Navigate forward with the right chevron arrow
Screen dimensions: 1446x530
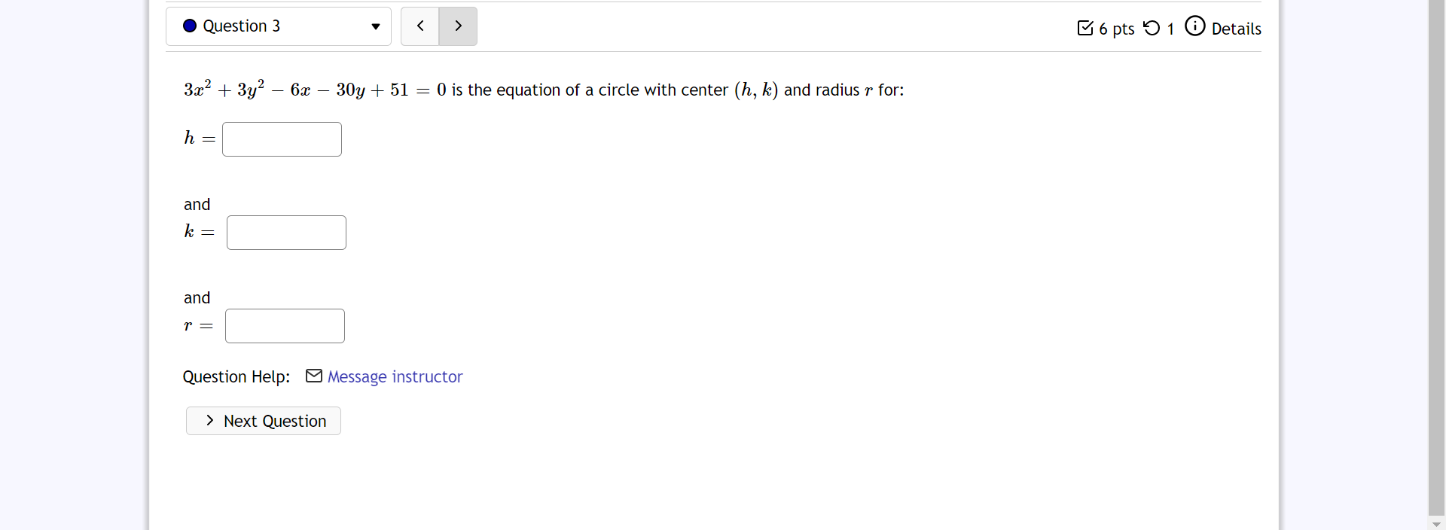coord(457,26)
